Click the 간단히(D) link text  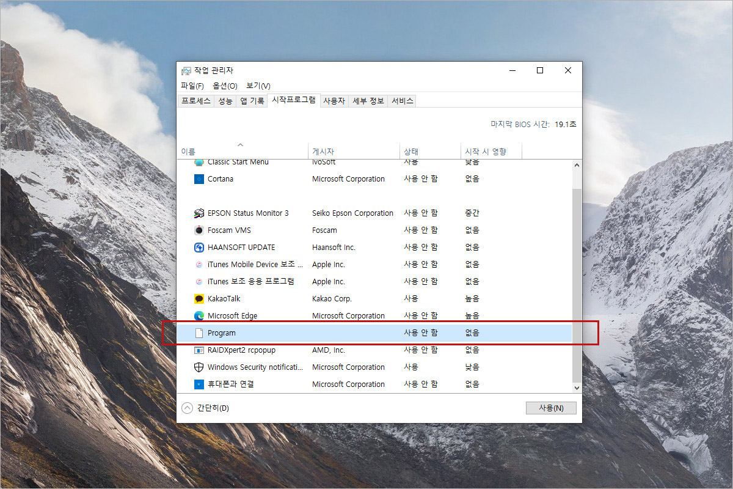pos(213,408)
